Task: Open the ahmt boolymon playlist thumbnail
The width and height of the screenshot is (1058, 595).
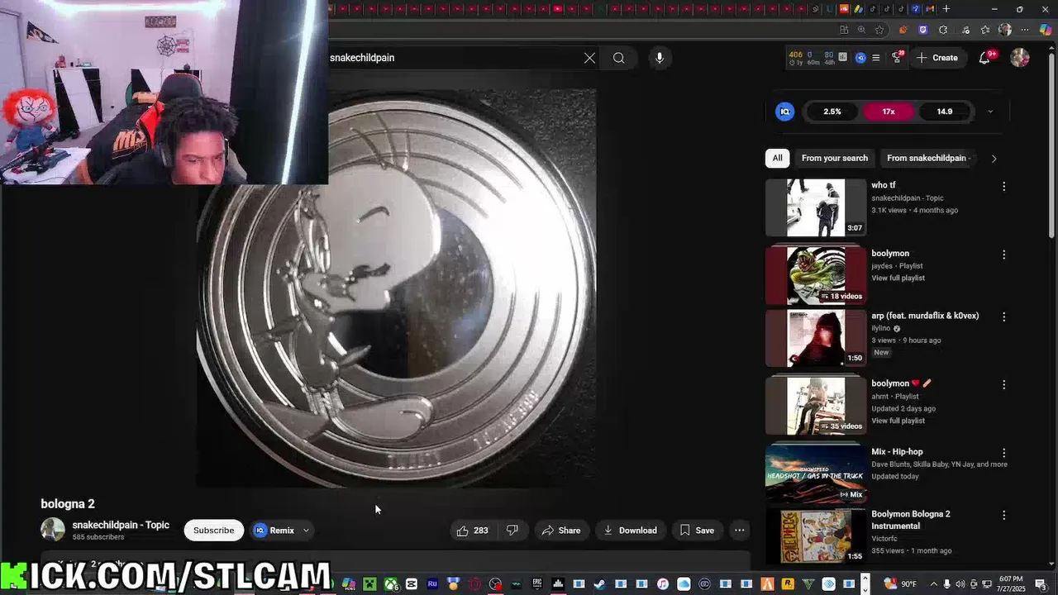Action: point(816,406)
